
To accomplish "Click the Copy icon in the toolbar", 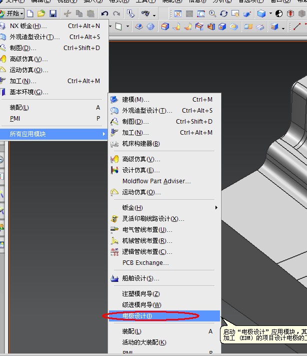I will click(x=79, y=14).
